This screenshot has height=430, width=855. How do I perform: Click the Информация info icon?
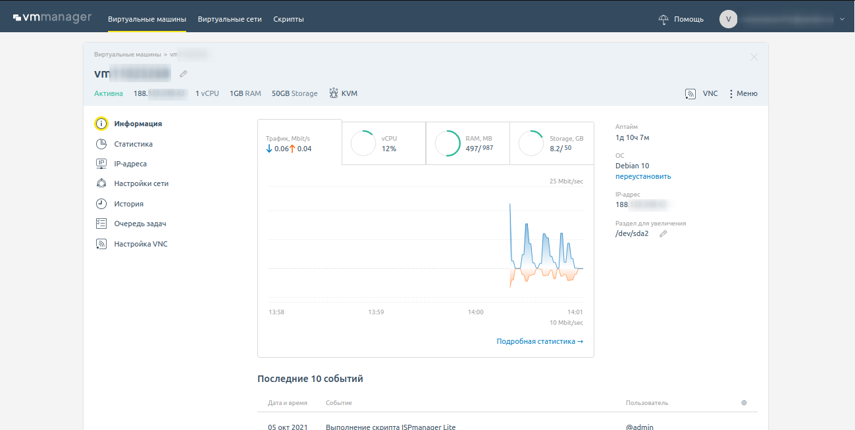101,124
